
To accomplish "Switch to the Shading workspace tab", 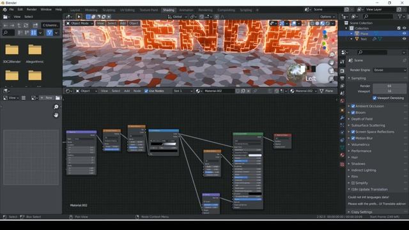I will 169,10.
